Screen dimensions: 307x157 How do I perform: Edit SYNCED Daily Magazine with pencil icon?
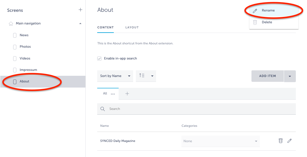pyautogui.click(x=289, y=141)
